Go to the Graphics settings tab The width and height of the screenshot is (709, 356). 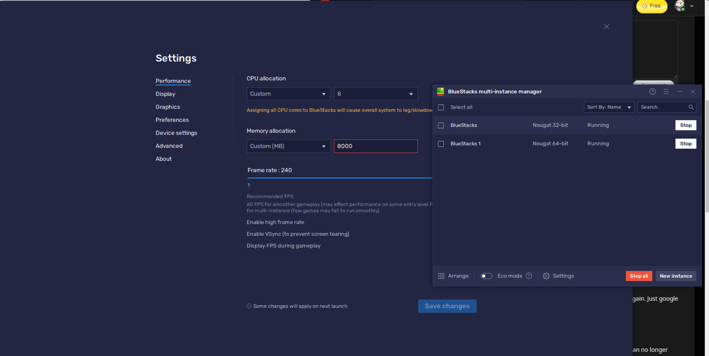(168, 107)
